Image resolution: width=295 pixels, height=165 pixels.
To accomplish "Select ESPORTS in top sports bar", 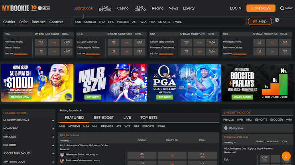I will (x=164, y=22).
